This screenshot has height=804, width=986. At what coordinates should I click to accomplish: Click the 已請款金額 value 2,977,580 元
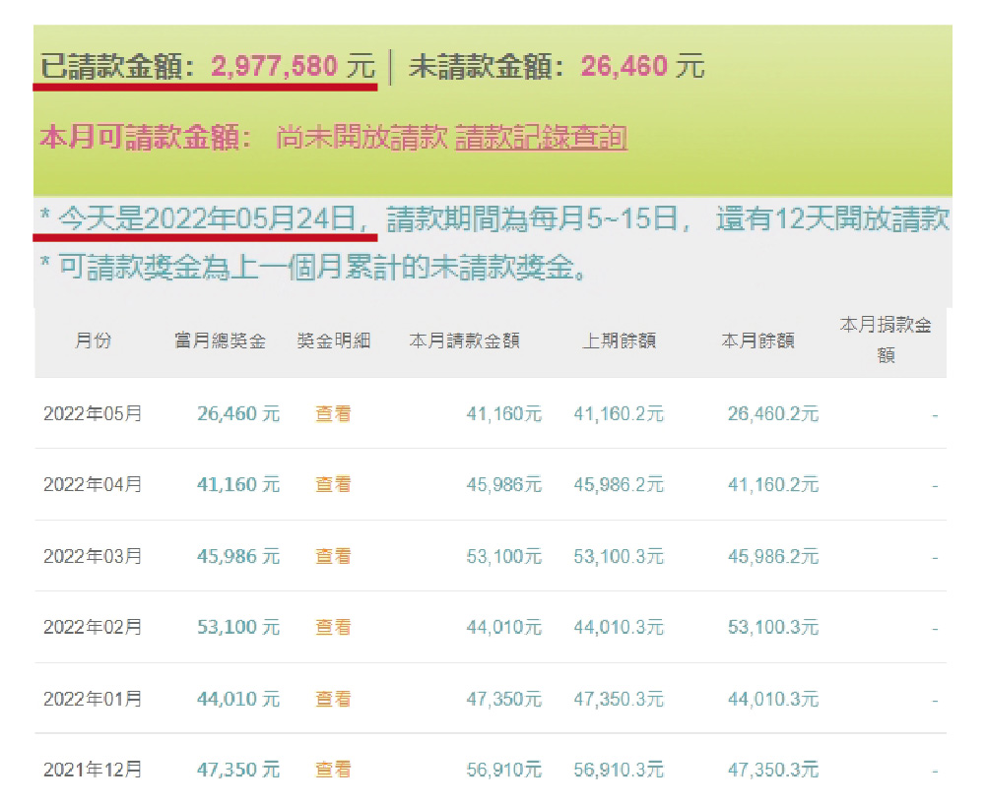click(293, 67)
